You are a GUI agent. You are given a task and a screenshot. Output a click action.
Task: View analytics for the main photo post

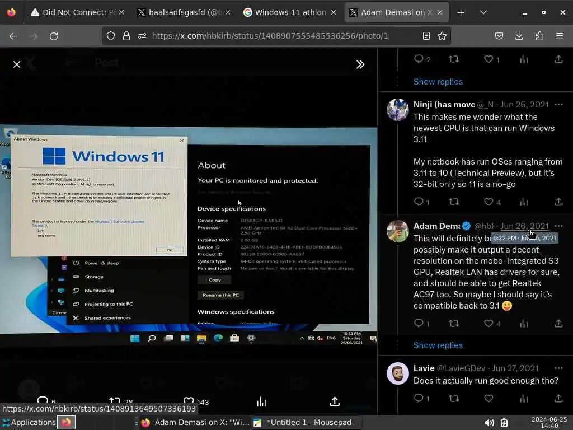261,401
